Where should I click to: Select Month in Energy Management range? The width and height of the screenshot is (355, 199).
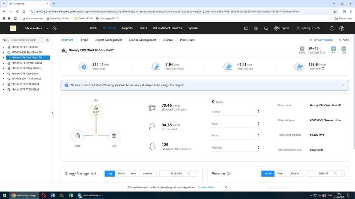pyautogui.click(x=121, y=173)
